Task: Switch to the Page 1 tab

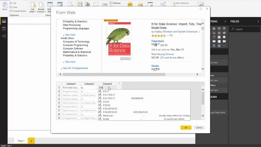Action: pyautogui.click(x=21, y=141)
